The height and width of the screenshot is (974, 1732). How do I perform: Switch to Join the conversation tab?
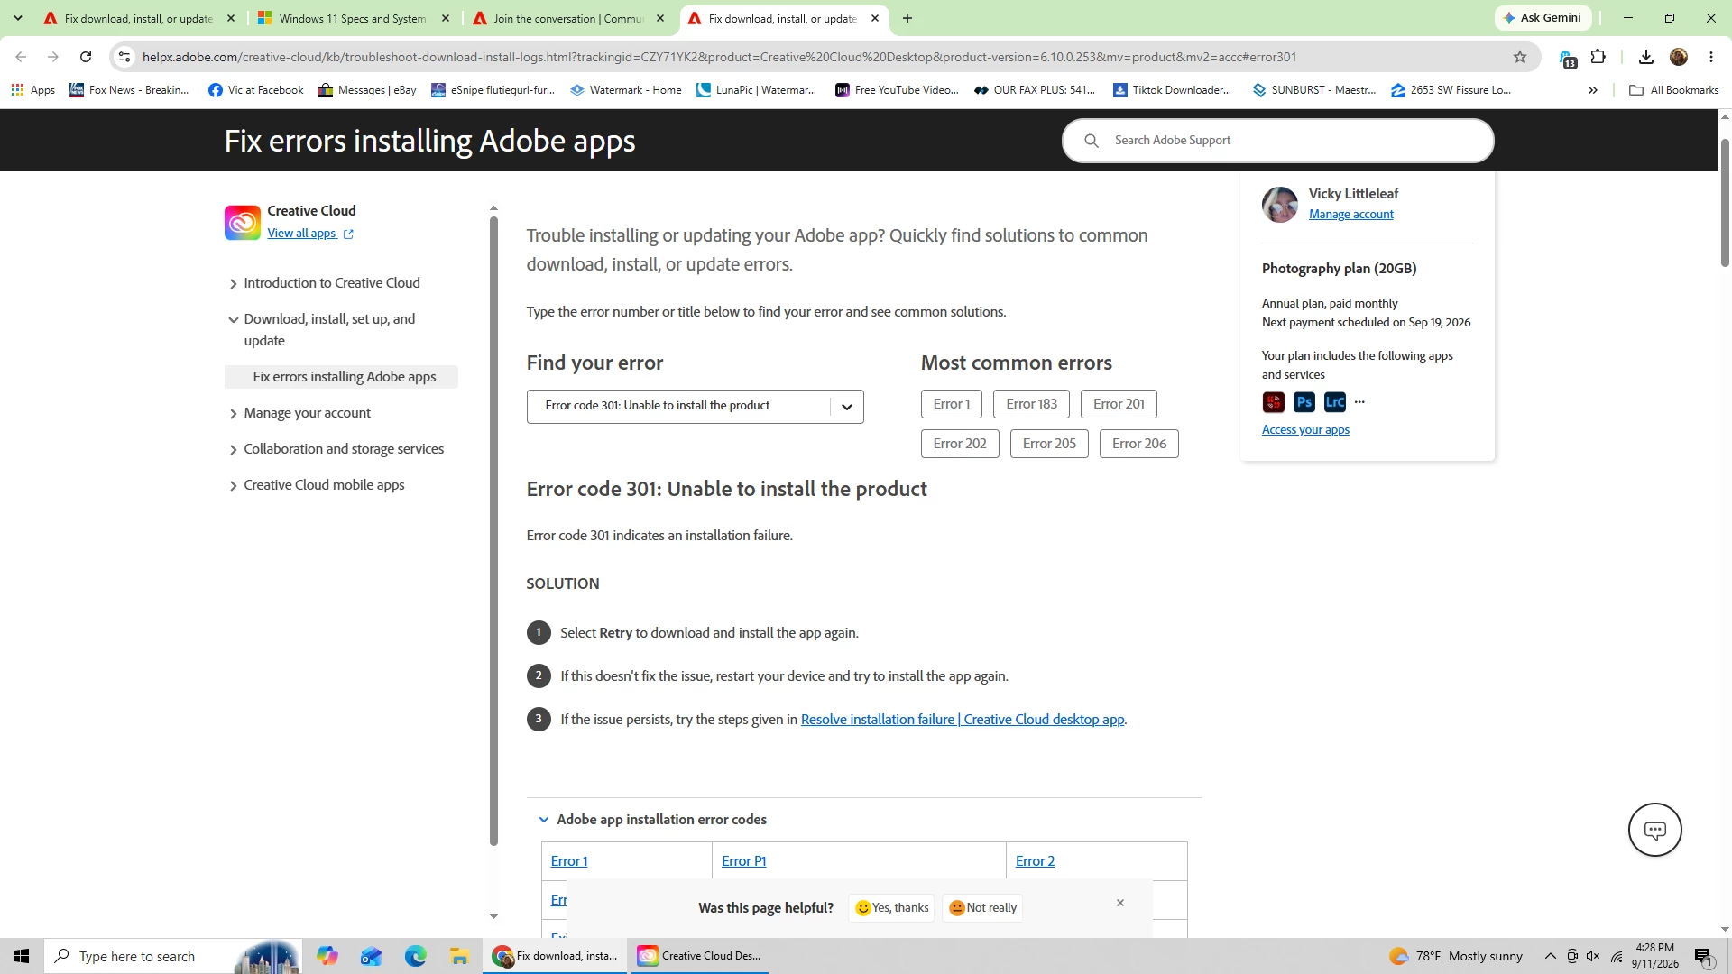[x=568, y=18]
